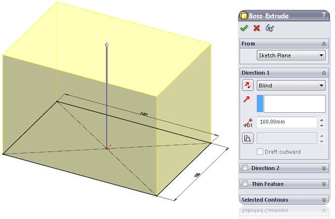This screenshot has height=219, width=335.
Task: Accept the extrude with green checkmark
Action: click(244, 28)
